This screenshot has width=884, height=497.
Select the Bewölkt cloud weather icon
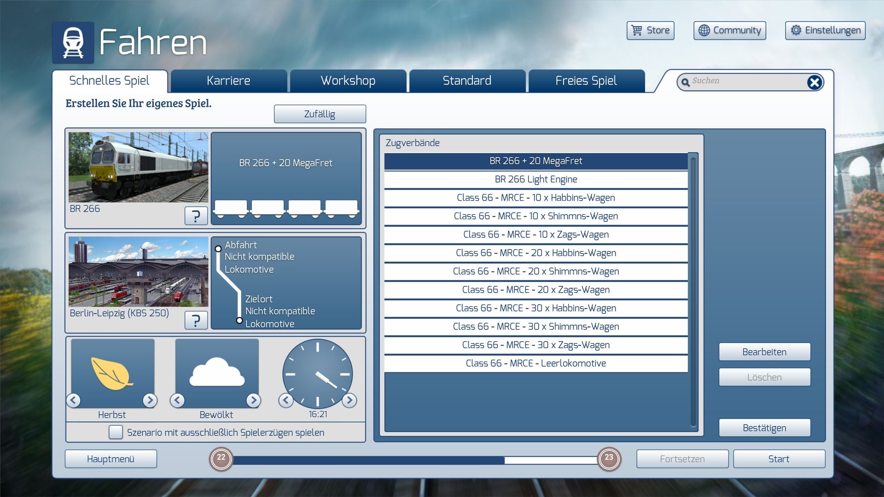point(216,373)
